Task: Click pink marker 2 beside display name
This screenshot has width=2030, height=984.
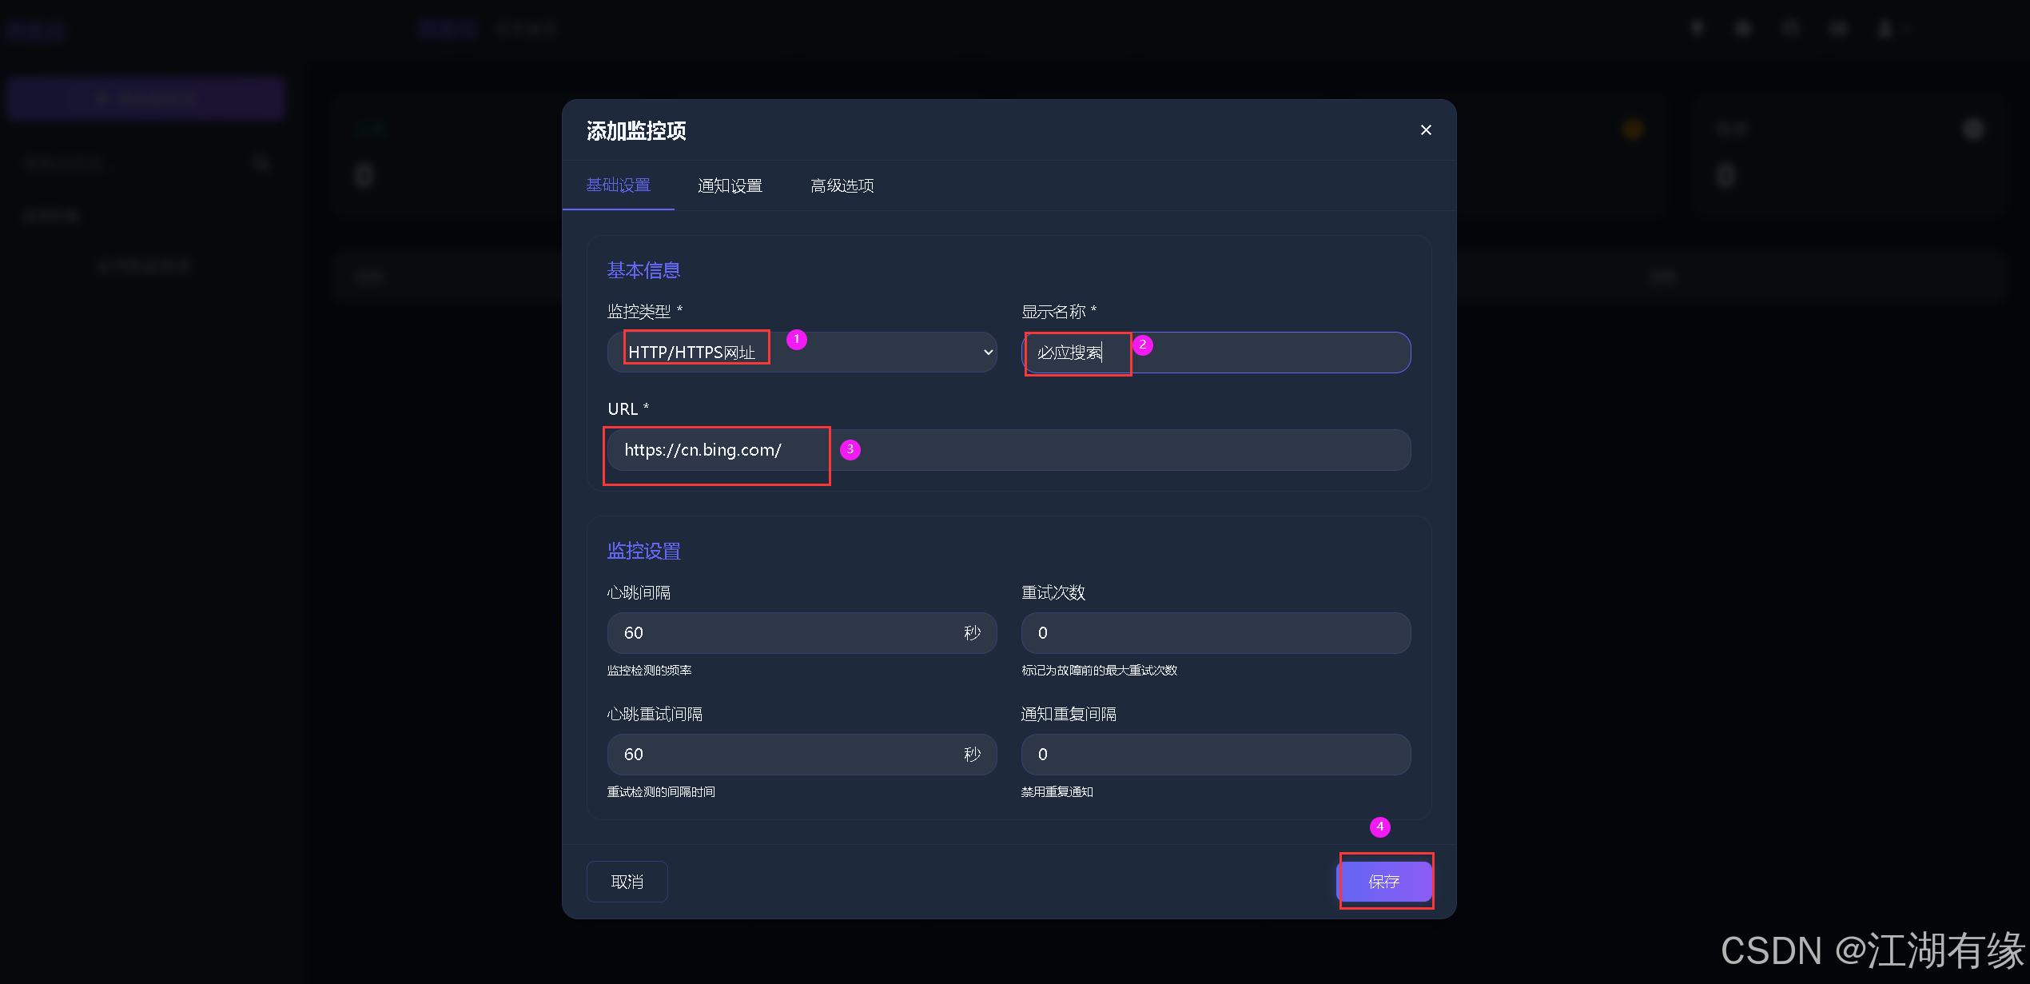Action: pos(1143,345)
